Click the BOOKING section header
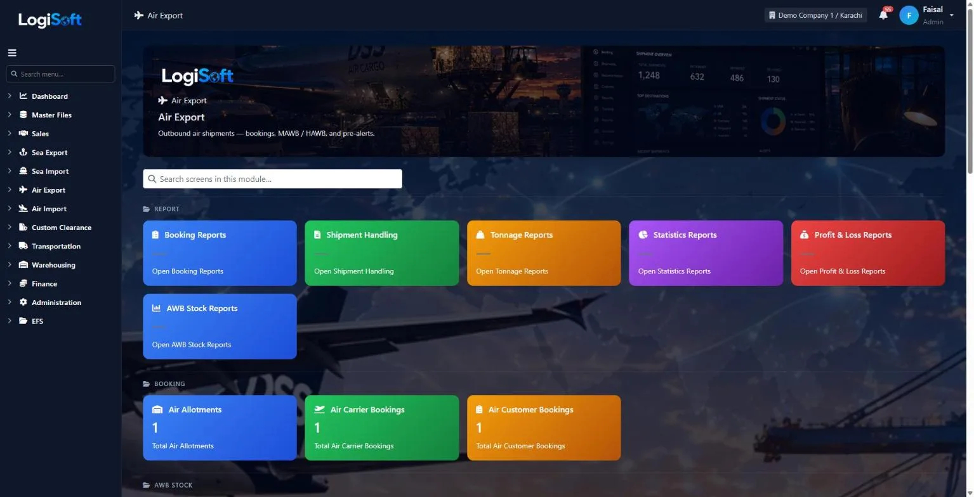Screen dimensions: 974x497 point(169,384)
